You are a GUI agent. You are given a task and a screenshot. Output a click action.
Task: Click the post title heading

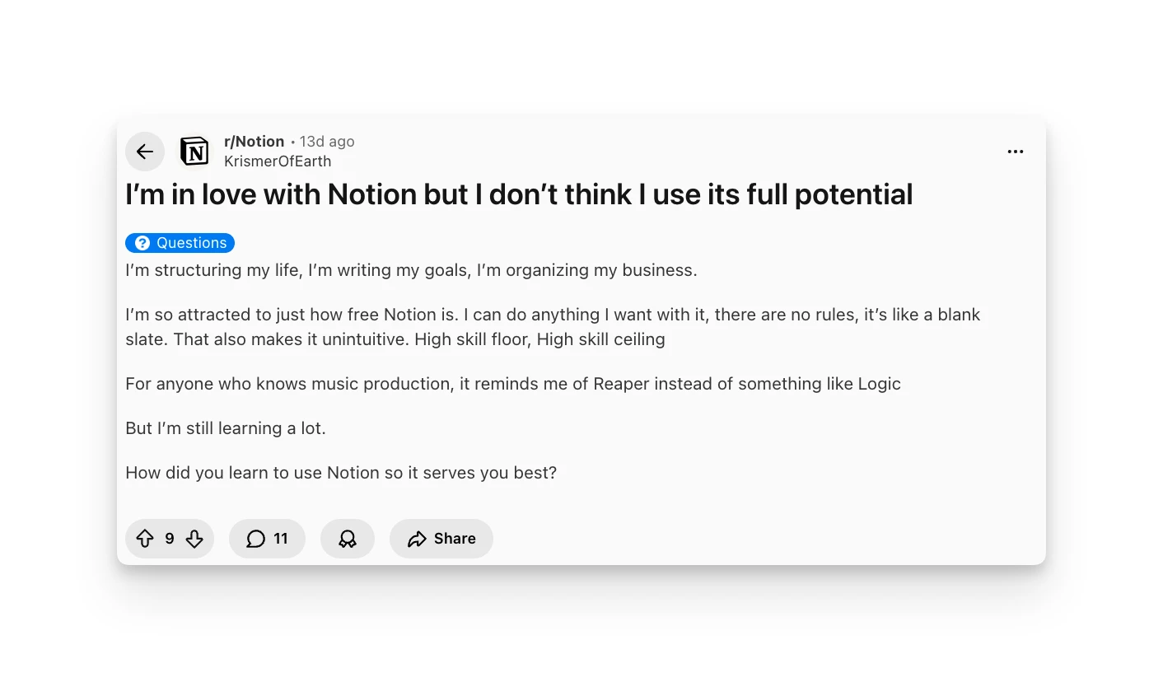[519, 194]
